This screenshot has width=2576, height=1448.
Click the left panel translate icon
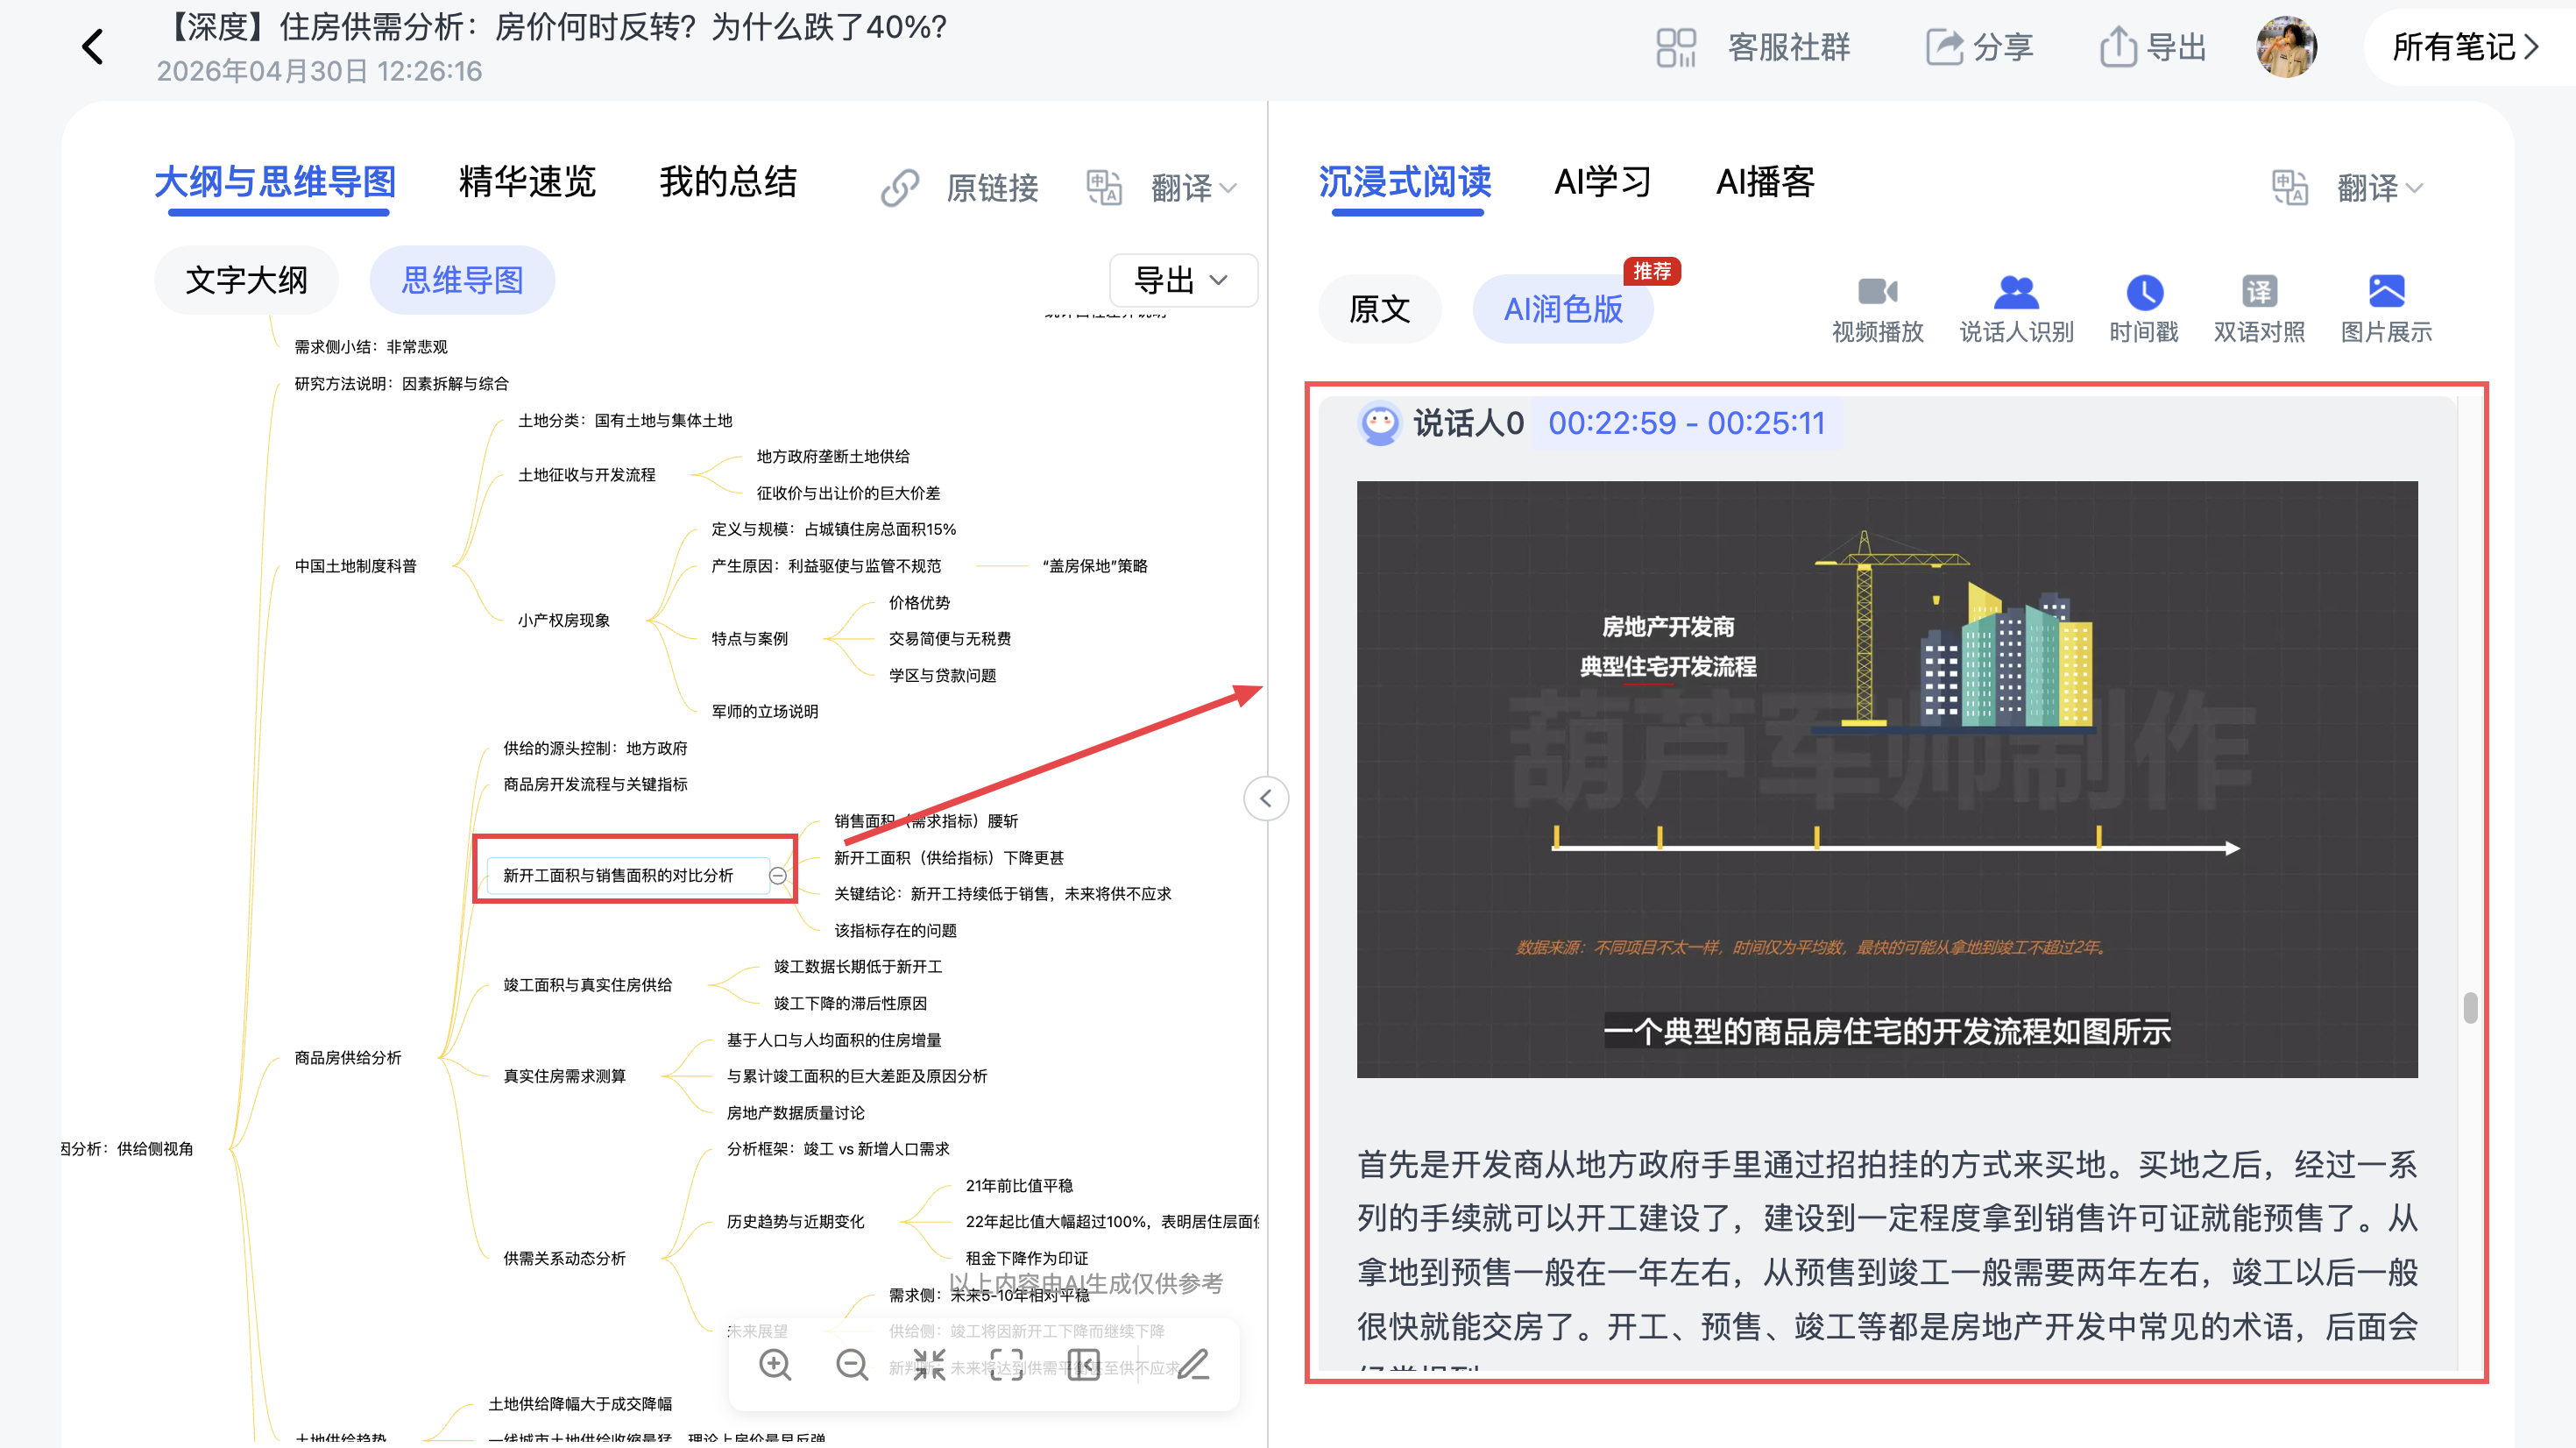click(x=1104, y=188)
